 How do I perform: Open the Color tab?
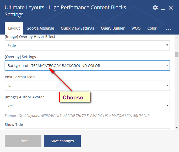152,28
